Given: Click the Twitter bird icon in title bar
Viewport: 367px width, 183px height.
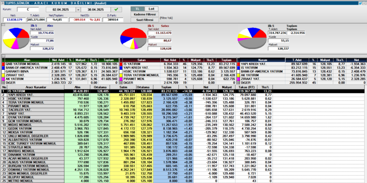Looking at the screenshot, I should tap(360, 3).
